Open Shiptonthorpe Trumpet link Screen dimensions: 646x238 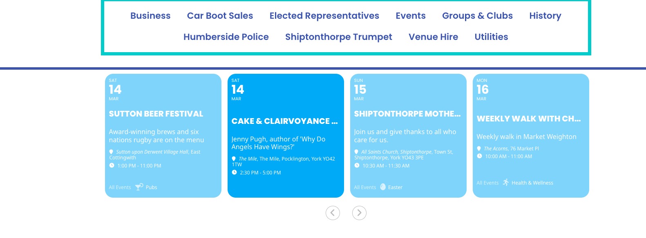point(339,37)
